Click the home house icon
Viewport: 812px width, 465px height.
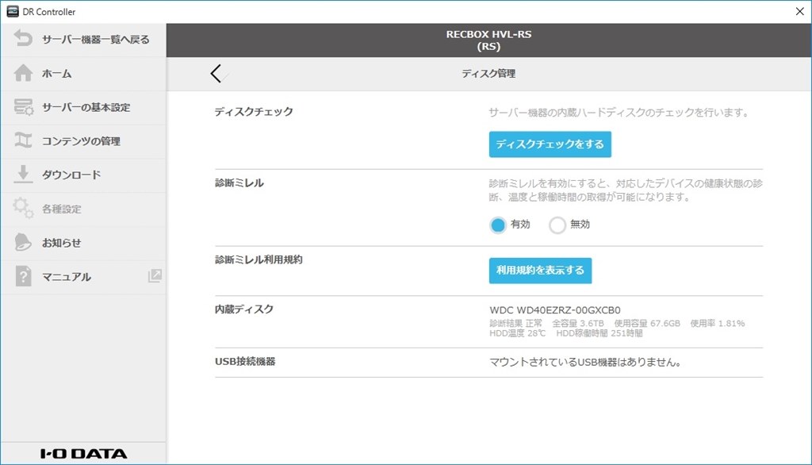(x=23, y=73)
